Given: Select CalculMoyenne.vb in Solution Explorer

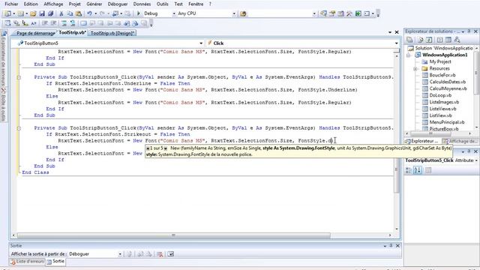Looking at the screenshot, I should (x=448, y=88).
